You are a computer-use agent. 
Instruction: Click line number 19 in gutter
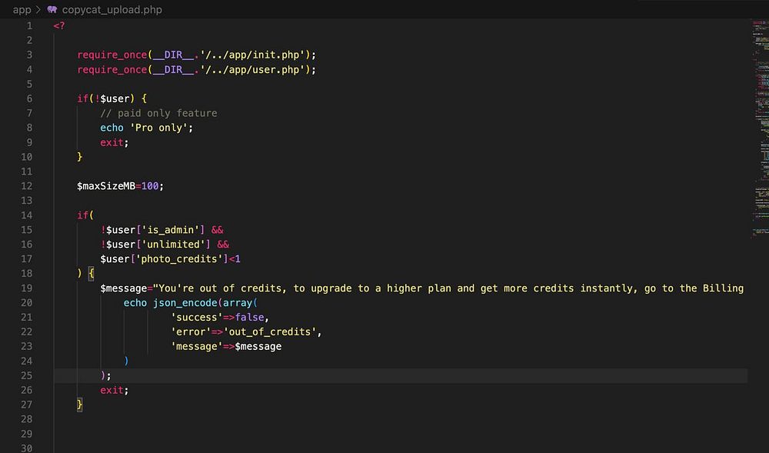click(26, 288)
